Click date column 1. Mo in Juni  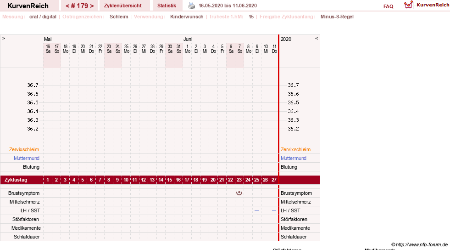click(x=188, y=49)
